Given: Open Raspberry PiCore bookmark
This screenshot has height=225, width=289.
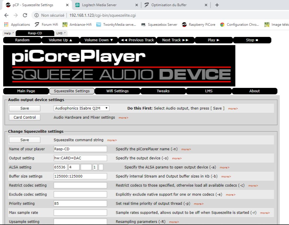Looking at the screenshot, I should coord(199,25).
